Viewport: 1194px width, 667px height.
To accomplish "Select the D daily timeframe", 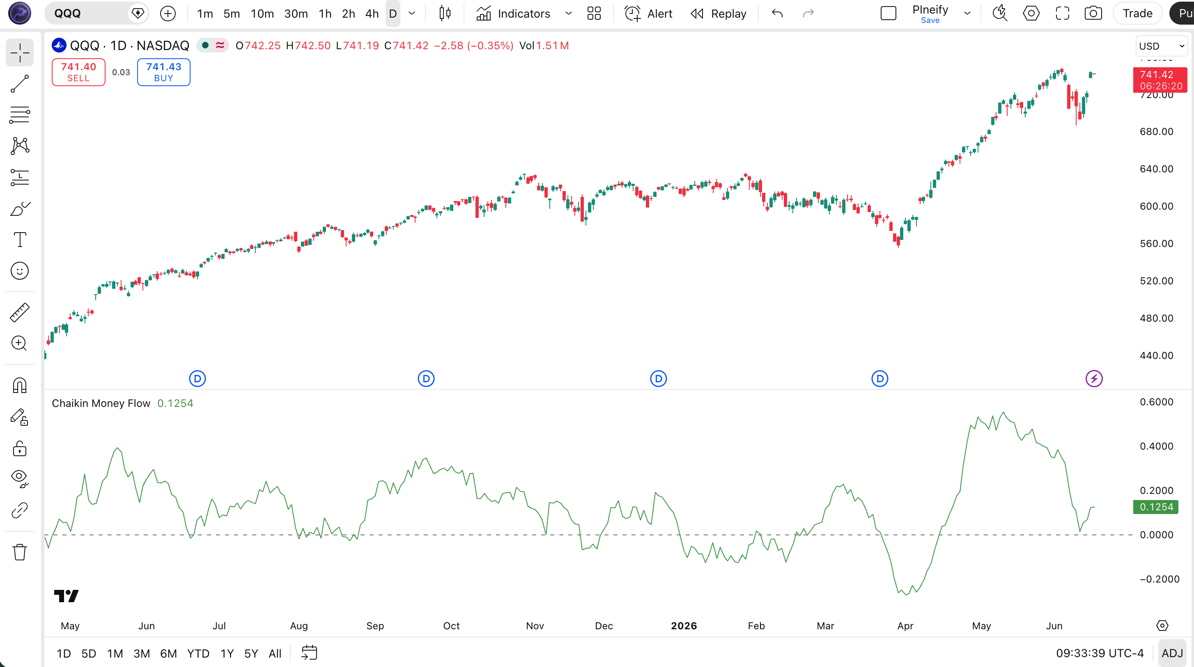I will [x=393, y=14].
